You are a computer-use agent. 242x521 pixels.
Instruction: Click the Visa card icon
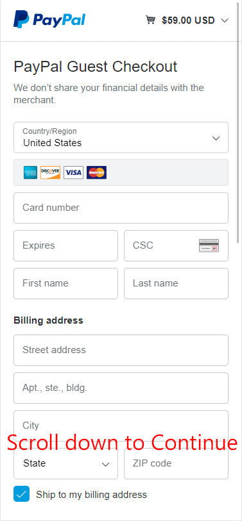click(x=73, y=172)
